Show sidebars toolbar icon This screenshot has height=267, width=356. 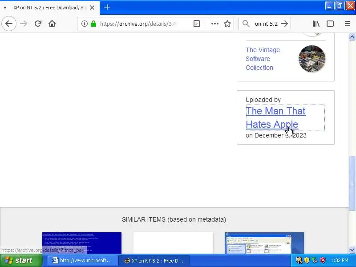330,24
